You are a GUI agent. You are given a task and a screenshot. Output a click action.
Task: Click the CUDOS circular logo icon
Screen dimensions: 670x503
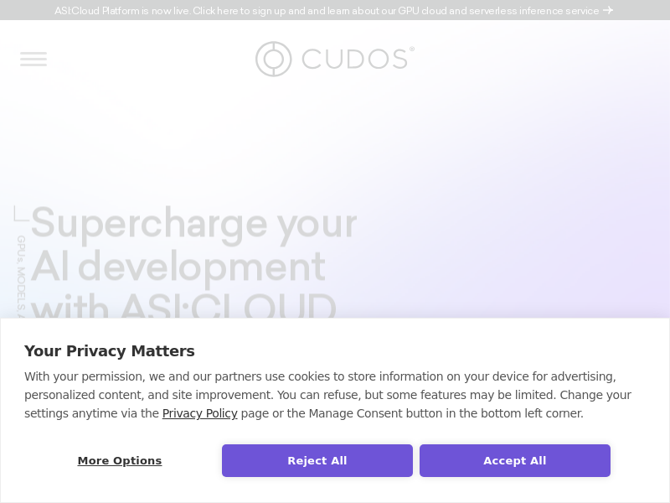(273, 59)
